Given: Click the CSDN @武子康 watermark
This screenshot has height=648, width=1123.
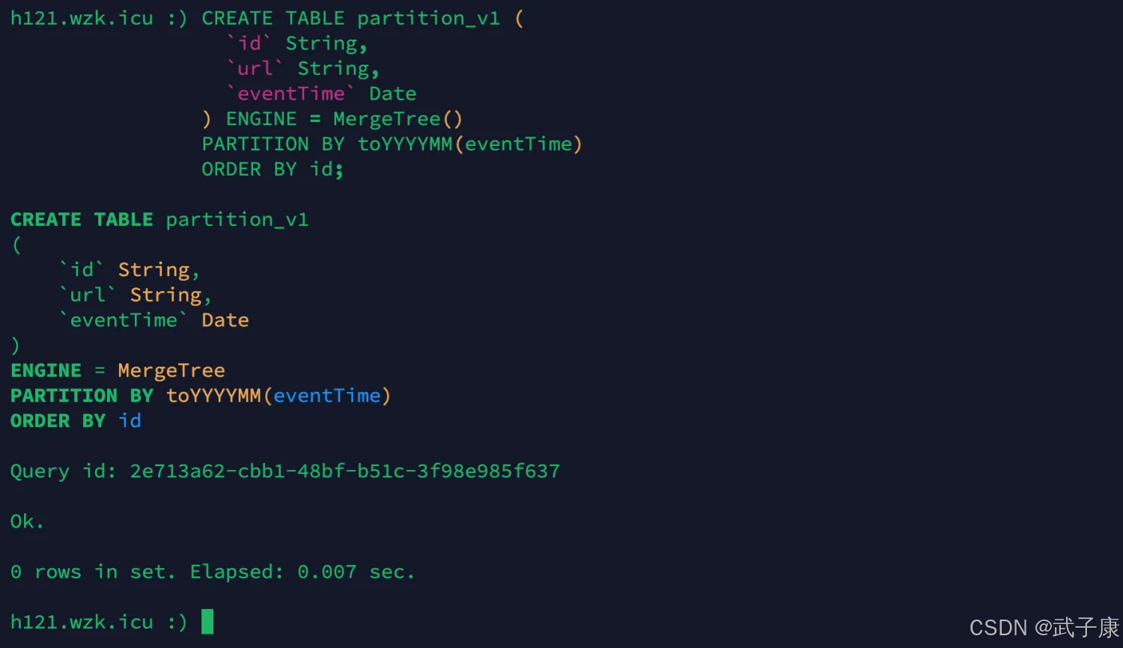Looking at the screenshot, I should (1044, 628).
